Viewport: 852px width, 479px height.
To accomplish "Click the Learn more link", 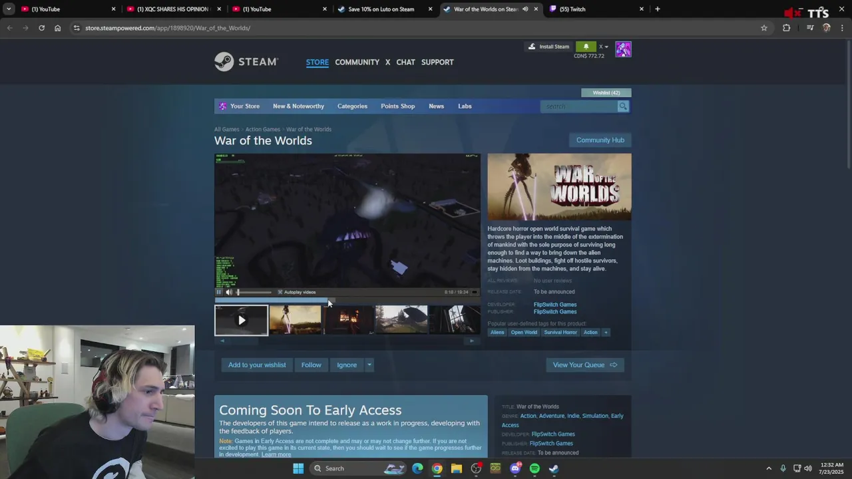I will 276,454.
